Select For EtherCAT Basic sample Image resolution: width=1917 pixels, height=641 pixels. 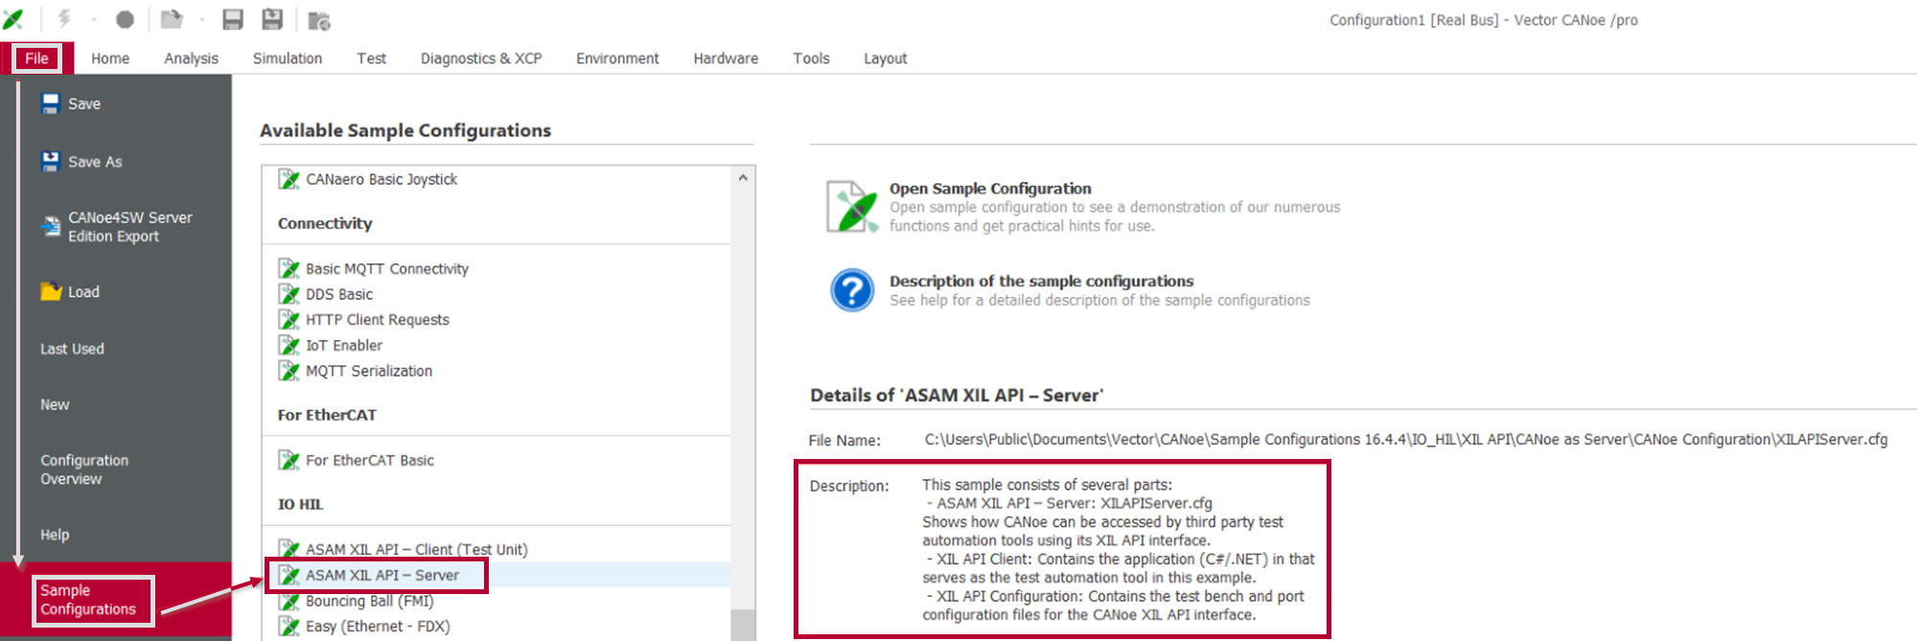370,461
